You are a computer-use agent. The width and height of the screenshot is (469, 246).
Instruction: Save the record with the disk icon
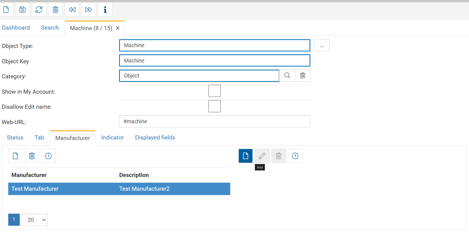click(x=23, y=10)
